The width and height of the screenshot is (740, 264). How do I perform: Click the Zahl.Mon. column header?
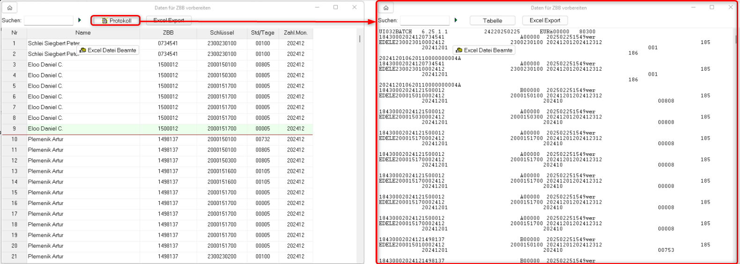coord(296,33)
